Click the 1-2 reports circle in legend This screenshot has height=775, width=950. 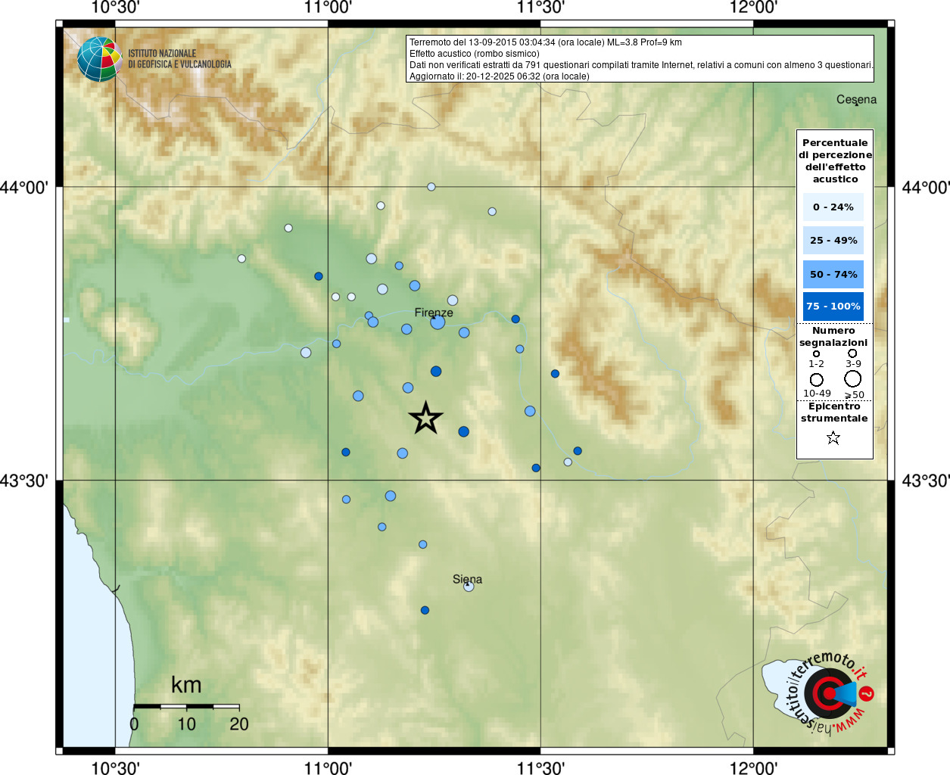tap(816, 353)
